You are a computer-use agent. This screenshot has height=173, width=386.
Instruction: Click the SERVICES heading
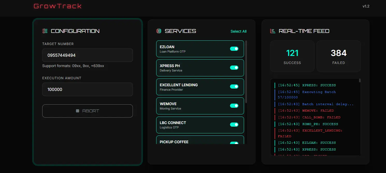[181, 31]
